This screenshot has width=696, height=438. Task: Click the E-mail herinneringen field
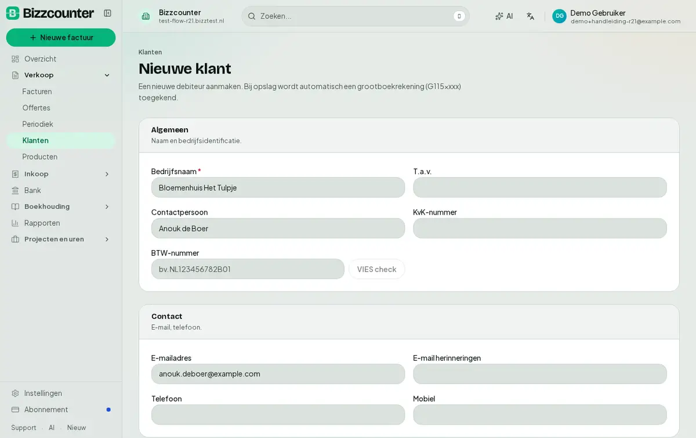coord(540,374)
